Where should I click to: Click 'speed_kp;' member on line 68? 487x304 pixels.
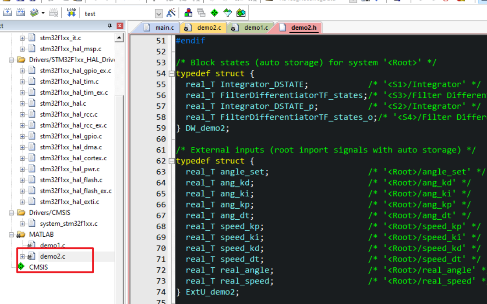coord(242,227)
